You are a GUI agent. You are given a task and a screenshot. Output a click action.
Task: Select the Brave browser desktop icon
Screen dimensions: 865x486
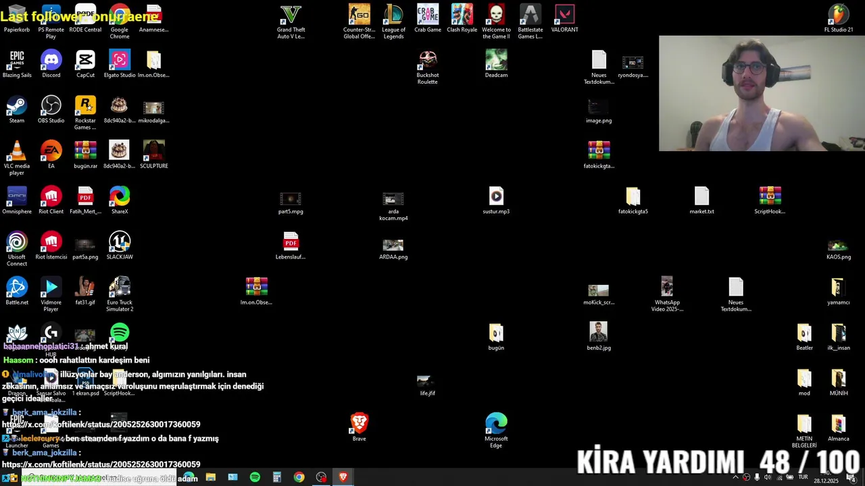tap(359, 427)
